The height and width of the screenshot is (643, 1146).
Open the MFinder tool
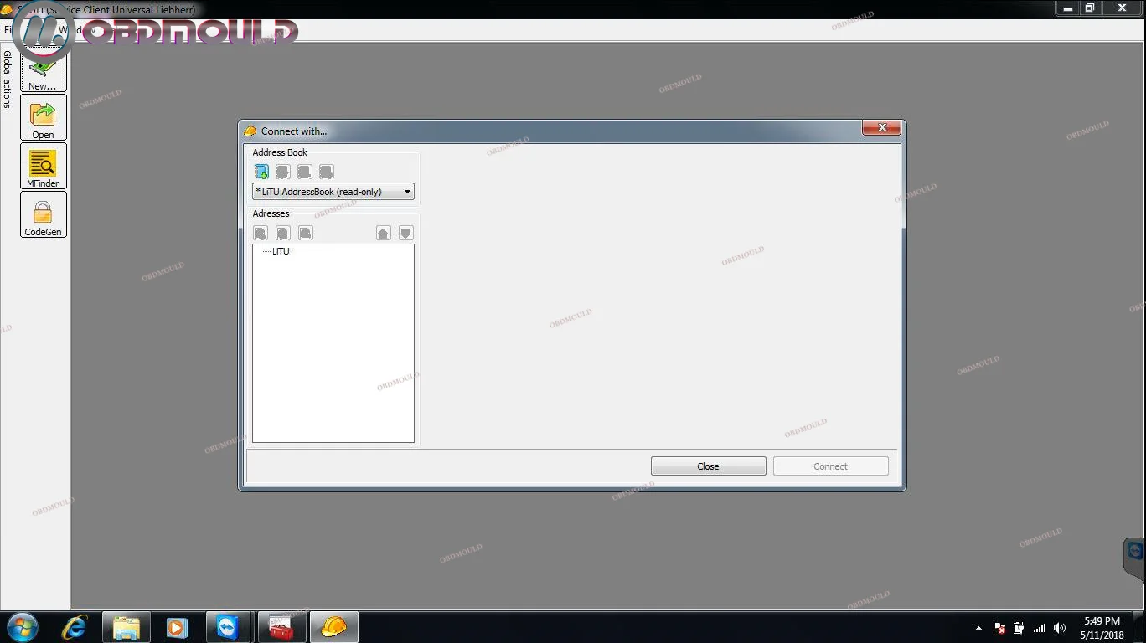(43, 166)
